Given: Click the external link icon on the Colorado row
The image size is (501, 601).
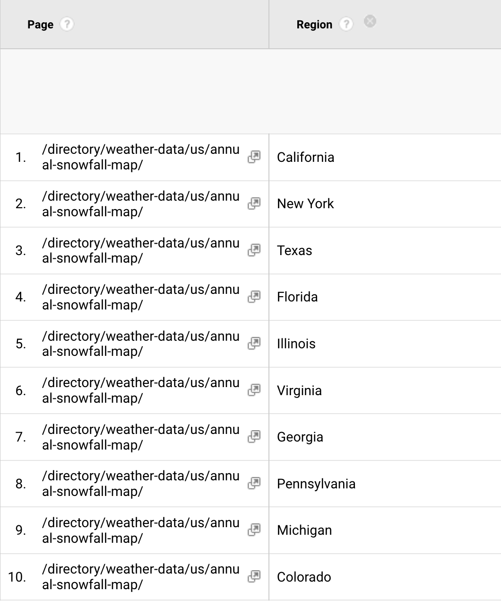Looking at the screenshot, I should tap(254, 577).
